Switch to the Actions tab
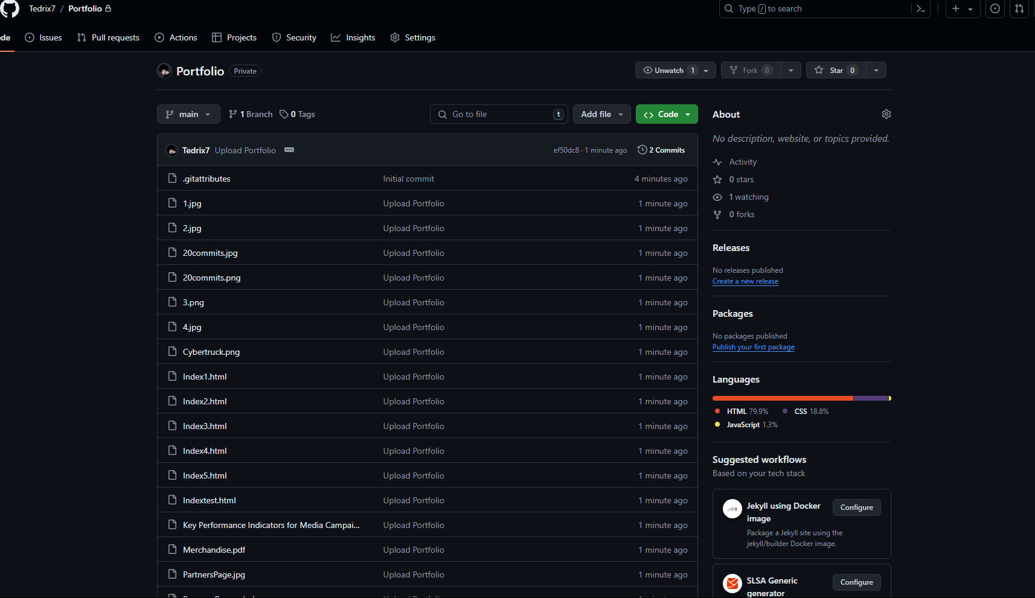 coord(176,37)
